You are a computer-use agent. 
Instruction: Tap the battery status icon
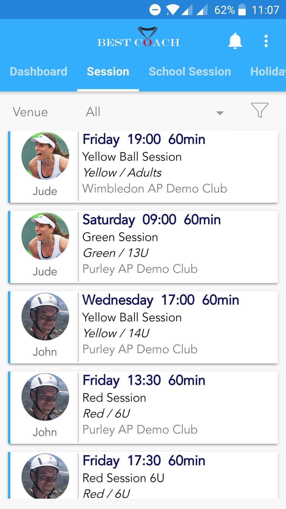[242, 10]
